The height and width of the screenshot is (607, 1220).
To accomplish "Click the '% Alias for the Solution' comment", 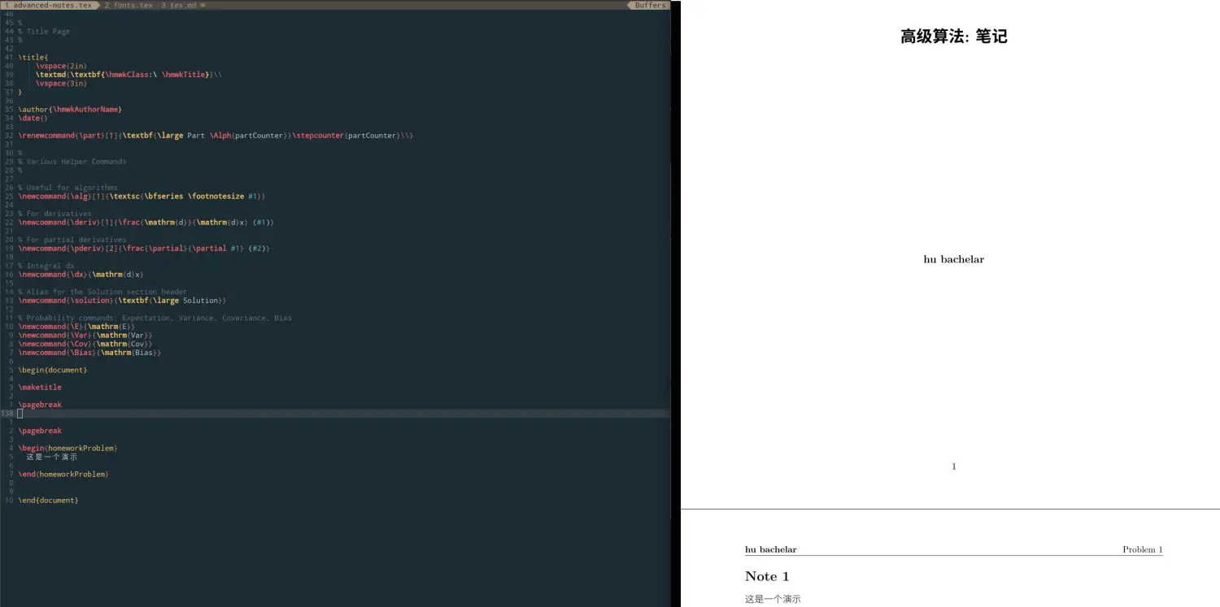I will [102, 291].
